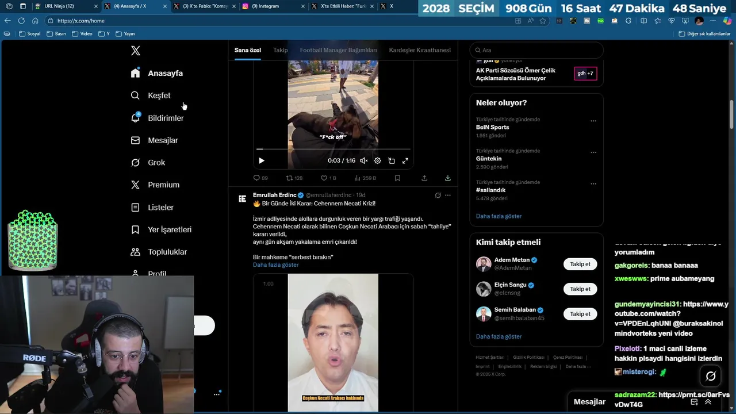Open Keşfet explore section

151,95
